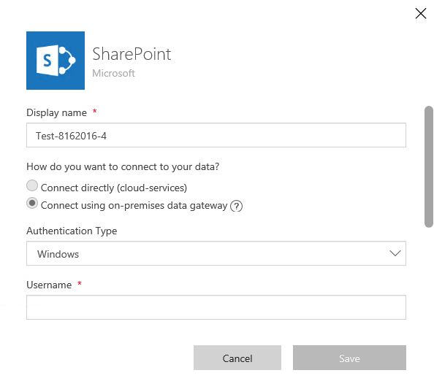Click into the empty Username field
This screenshot has width=434, height=381.
pyautogui.click(x=216, y=307)
